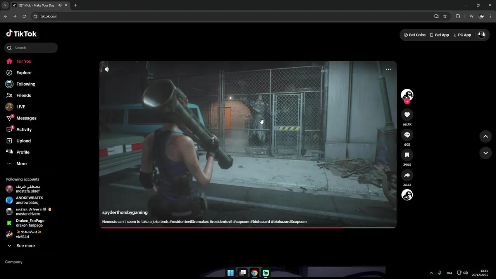Open the Windows Start menu
The image size is (496, 279).
coord(231,273)
